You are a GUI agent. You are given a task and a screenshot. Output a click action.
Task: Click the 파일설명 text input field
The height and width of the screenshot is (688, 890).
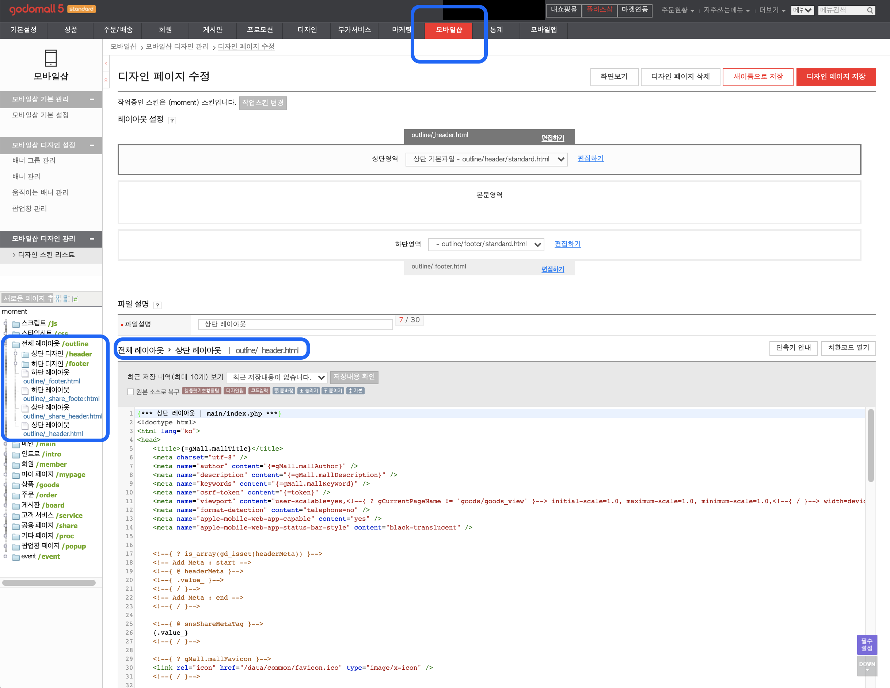click(x=295, y=324)
